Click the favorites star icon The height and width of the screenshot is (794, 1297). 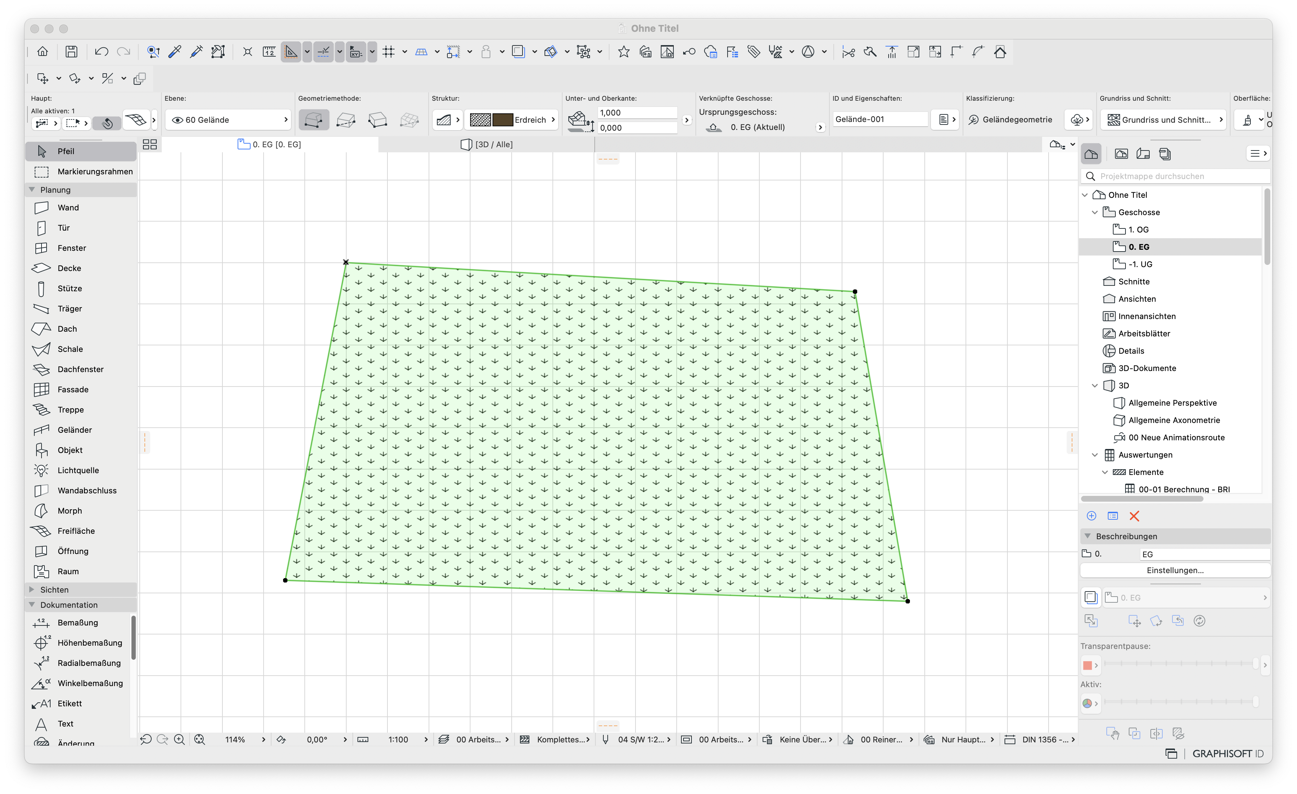[x=624, y=52]
